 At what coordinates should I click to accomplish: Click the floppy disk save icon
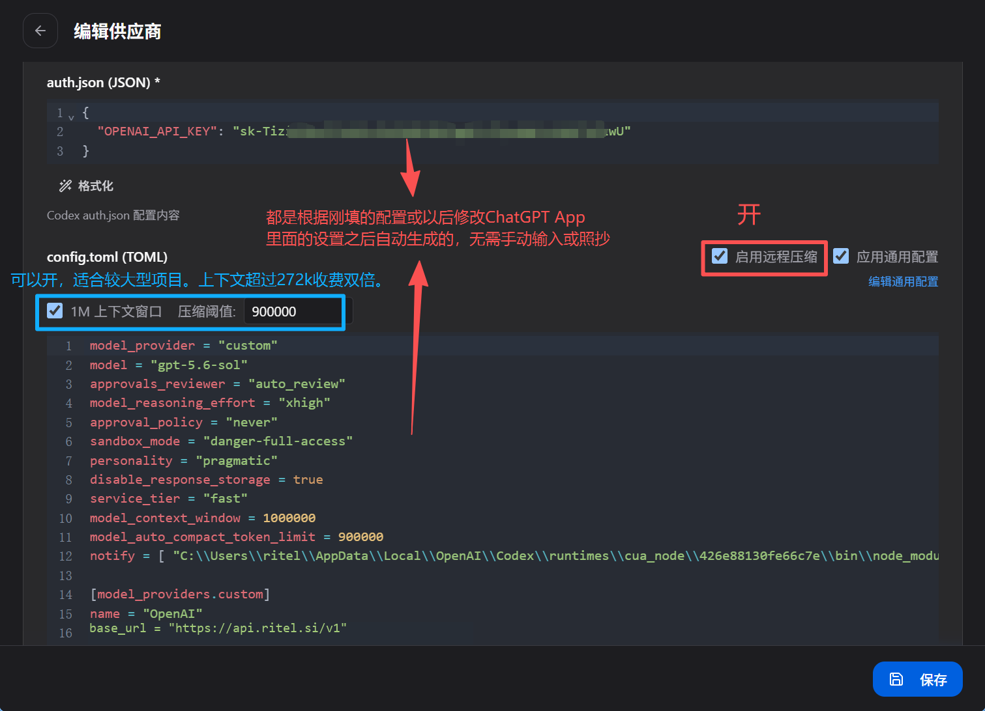pos(896,679)
